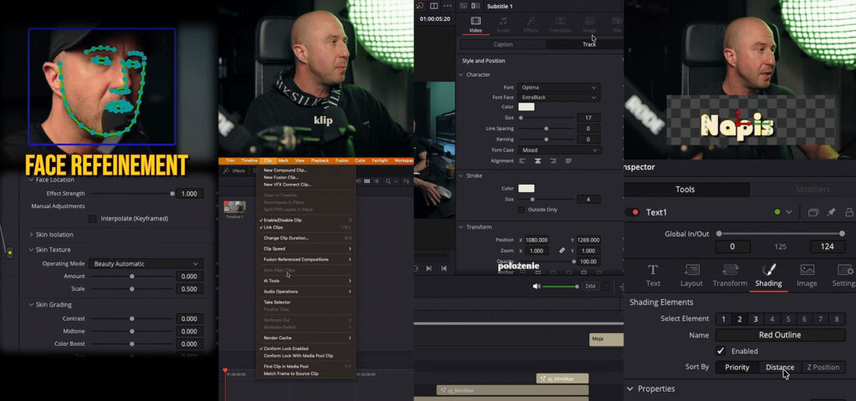Click the media pool search magnifier icon

coord(388,181)
